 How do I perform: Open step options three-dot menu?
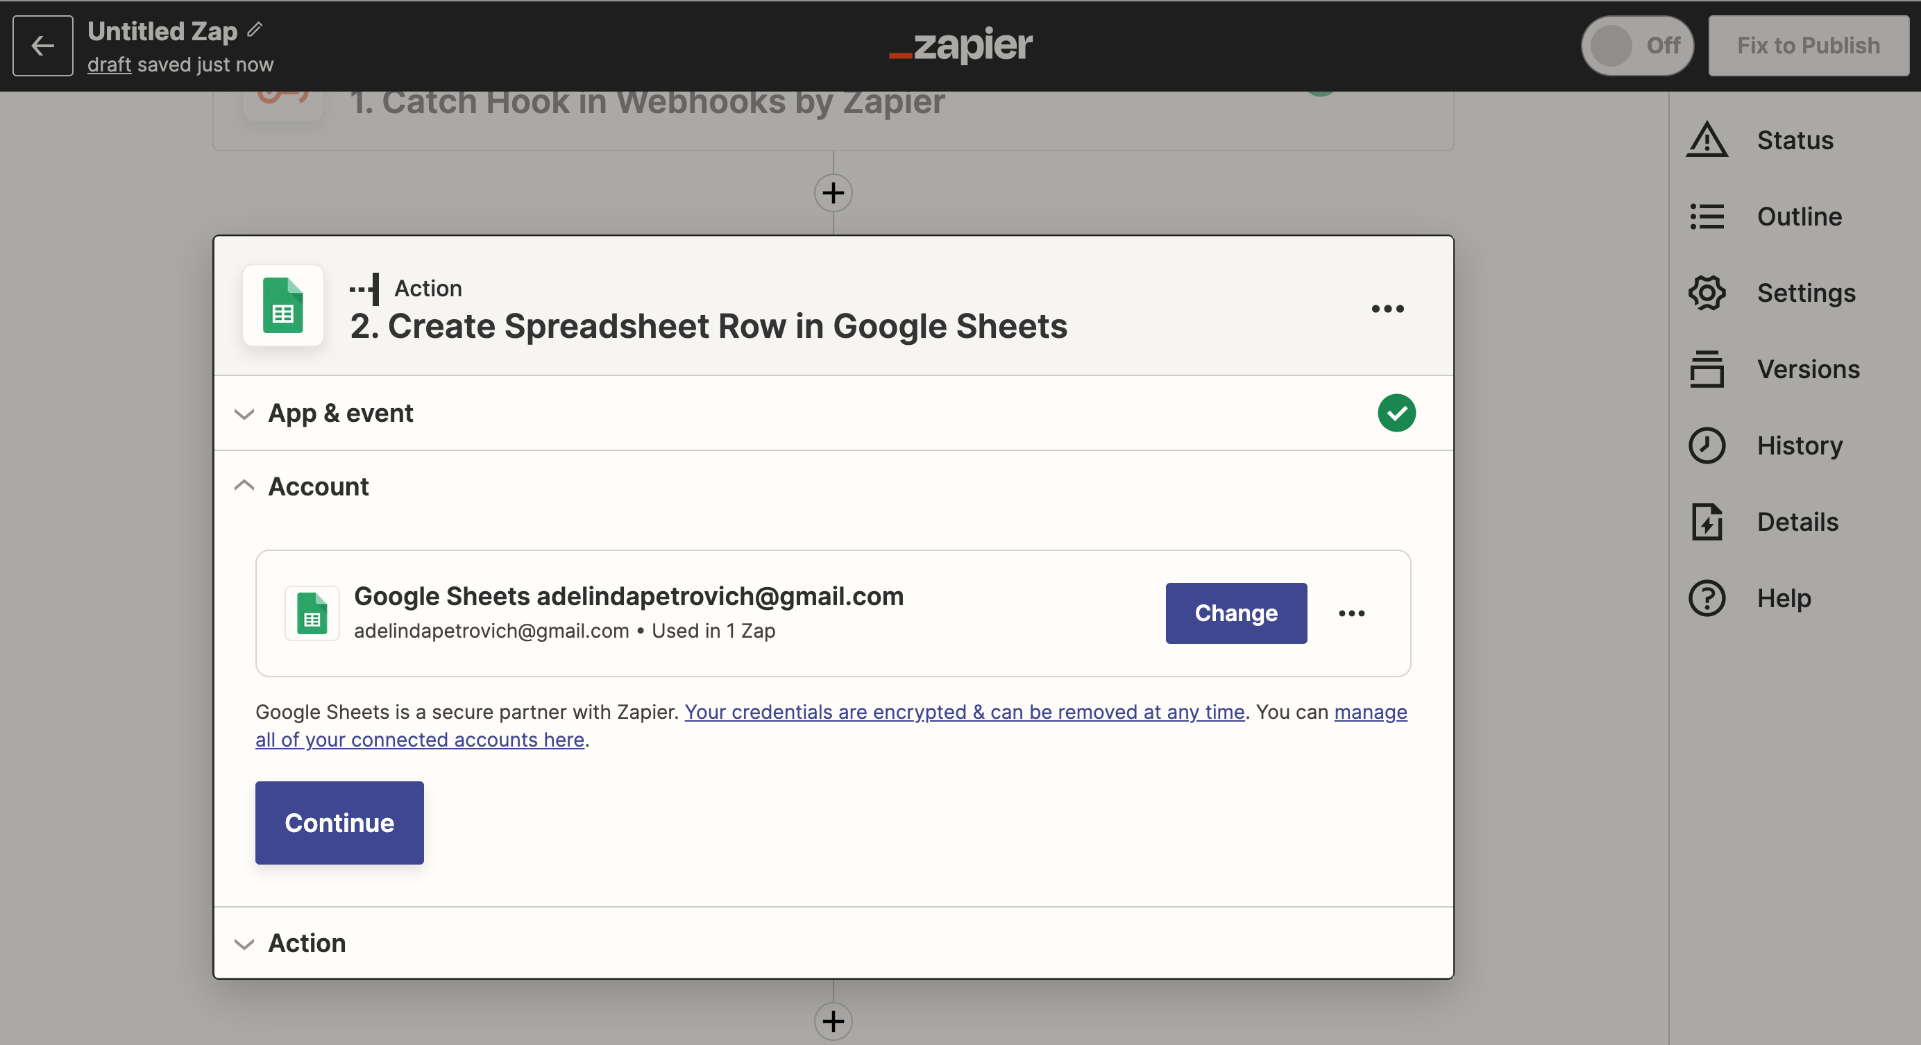pyautogui.click(x=1387, y=309)
